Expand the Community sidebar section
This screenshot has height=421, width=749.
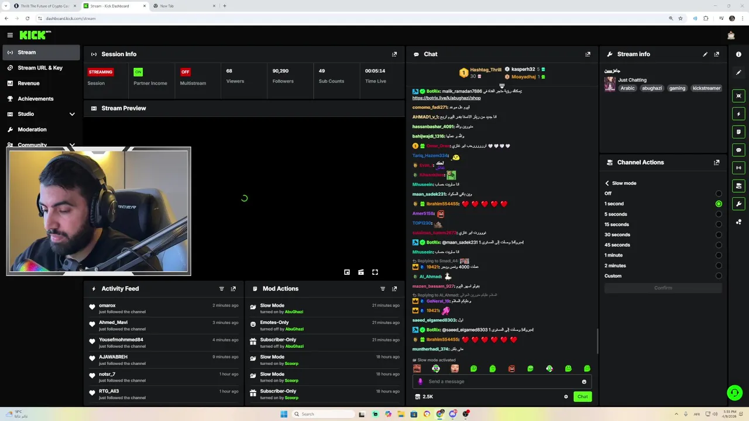click(x=72, y=145)
